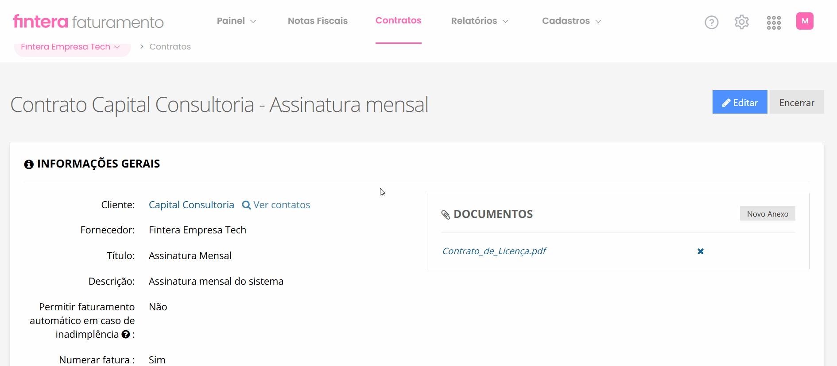Click the magnifier icon beside Ver contatos
Image resolution: width=837 pixels, height=366 pixels.
pos(246,205)
